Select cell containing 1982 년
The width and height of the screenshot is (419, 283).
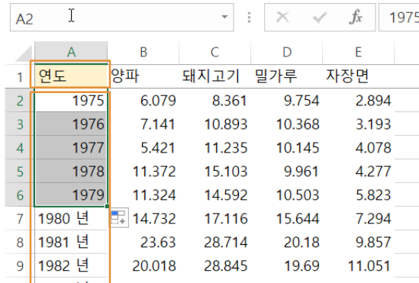(71, 265)
